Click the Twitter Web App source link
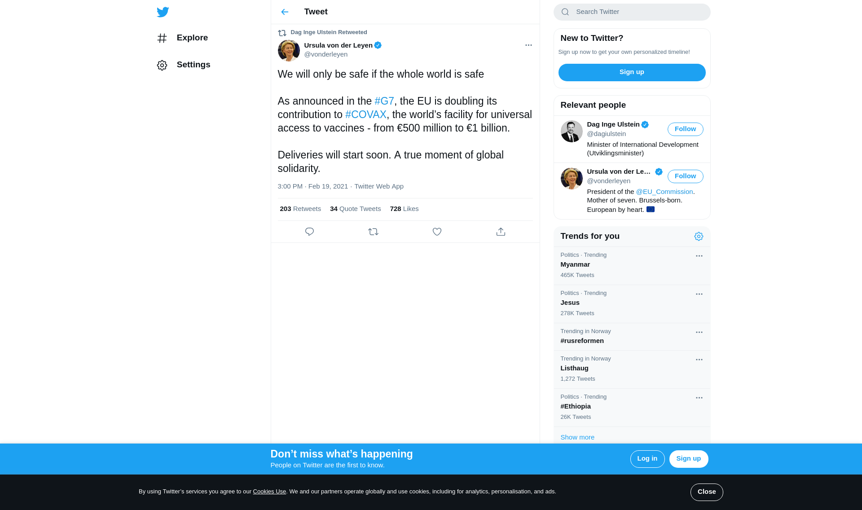Image resolution: width=862 pixels, height=510 pixels. (x=379, y=186)
